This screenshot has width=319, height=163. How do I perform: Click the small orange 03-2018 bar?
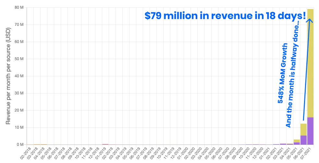pyautogui.click(x=37, y=144)
